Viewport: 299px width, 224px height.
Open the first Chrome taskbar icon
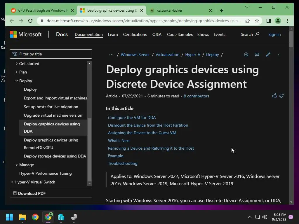[35, 217]
